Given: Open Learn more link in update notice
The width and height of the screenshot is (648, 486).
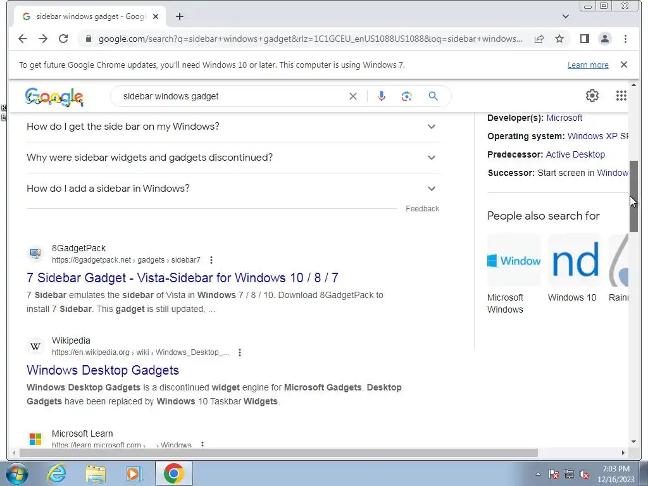Looking at the screenshot, I should pos(588,65).
